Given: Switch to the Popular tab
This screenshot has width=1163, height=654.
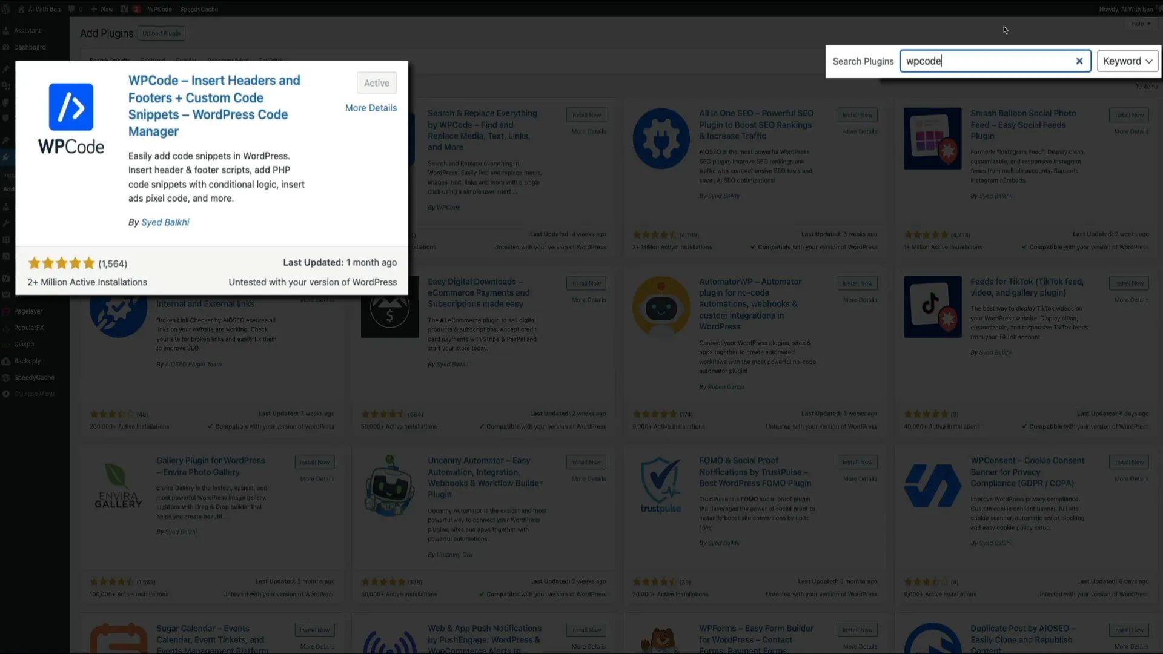Looking at the screenshot, I should 186,61.
